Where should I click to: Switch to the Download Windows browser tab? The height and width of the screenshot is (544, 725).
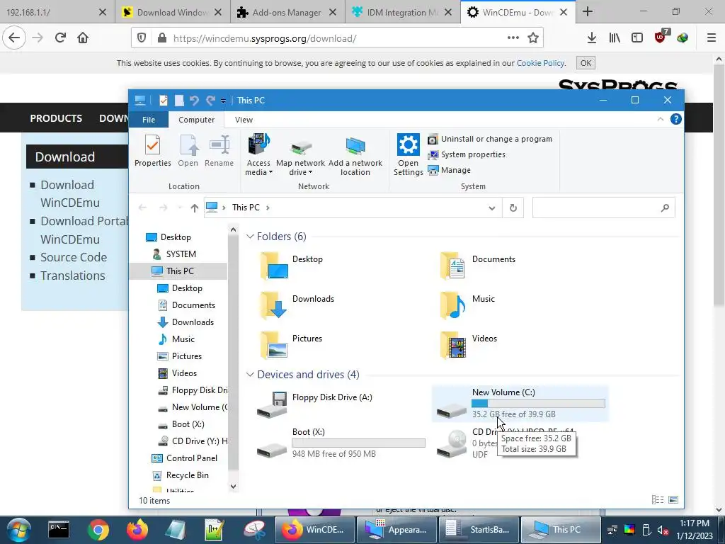coord(172,12)
